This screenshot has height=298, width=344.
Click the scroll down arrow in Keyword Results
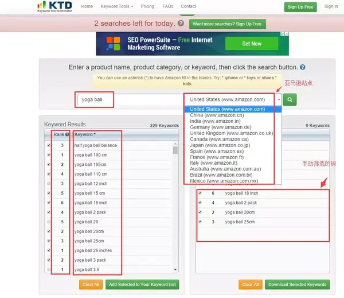[175, 269]
